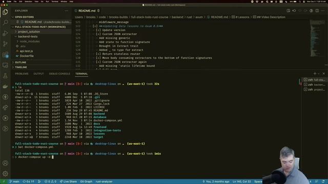Open Run and Debug view icon

pos(5,33)
